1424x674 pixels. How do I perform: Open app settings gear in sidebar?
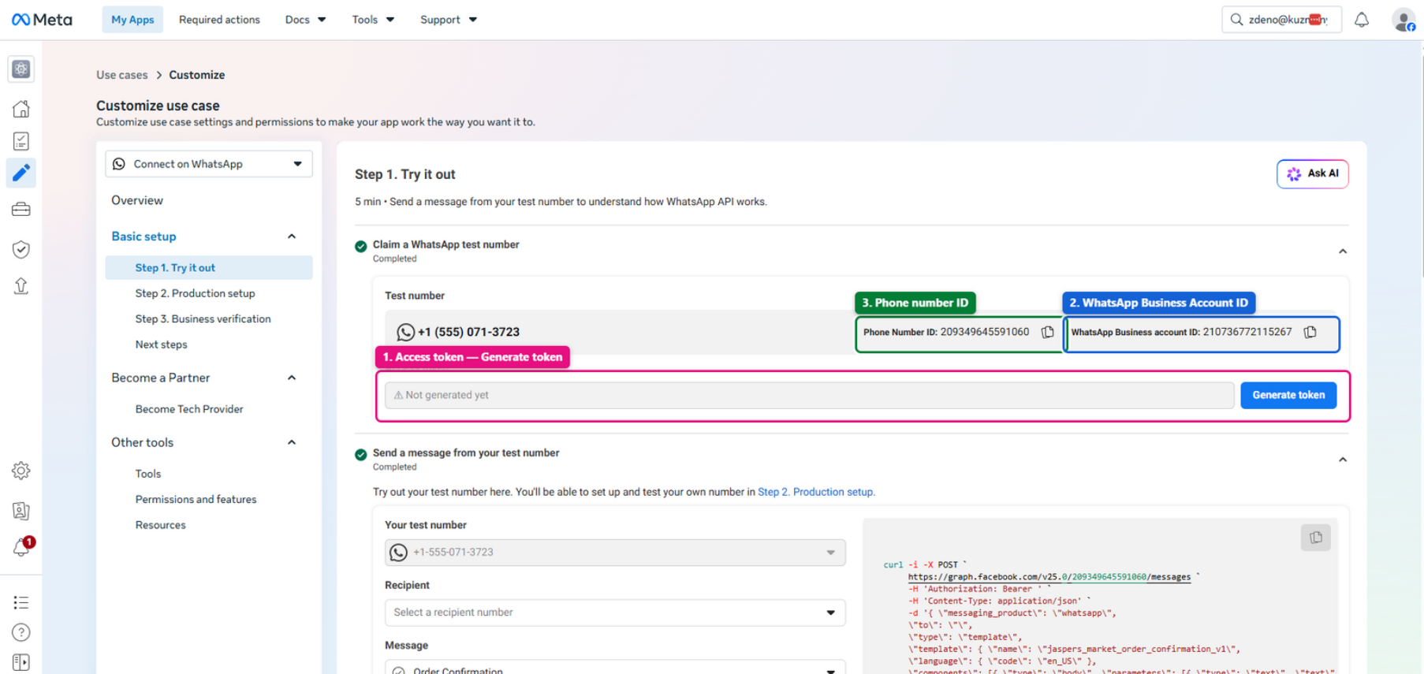pos(21,471)
